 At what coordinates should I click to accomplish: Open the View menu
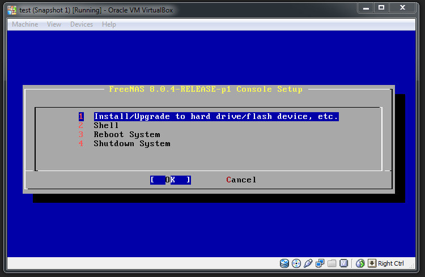pos(54,24)
